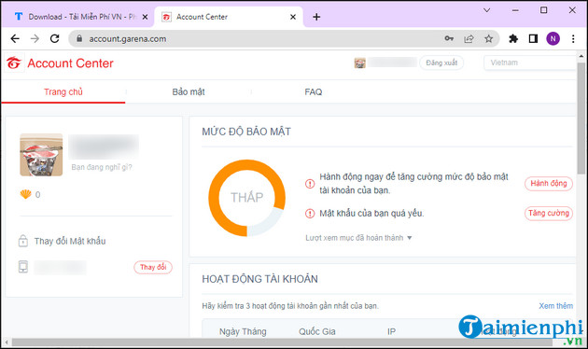Click the address bar URL

128,38
